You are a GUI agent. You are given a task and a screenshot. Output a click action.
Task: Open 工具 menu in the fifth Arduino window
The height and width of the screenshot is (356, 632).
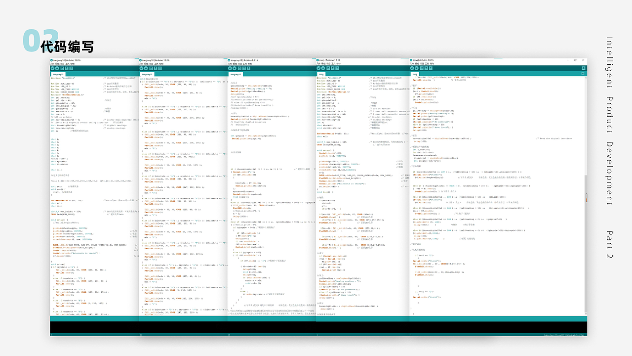point(427,64)
